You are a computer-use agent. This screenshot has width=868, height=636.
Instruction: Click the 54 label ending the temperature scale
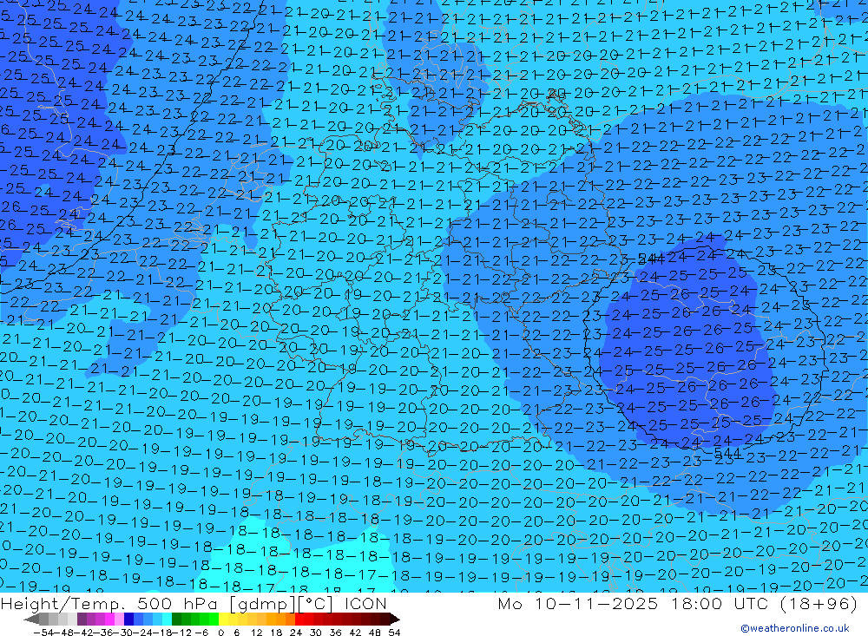pos(394,633)
